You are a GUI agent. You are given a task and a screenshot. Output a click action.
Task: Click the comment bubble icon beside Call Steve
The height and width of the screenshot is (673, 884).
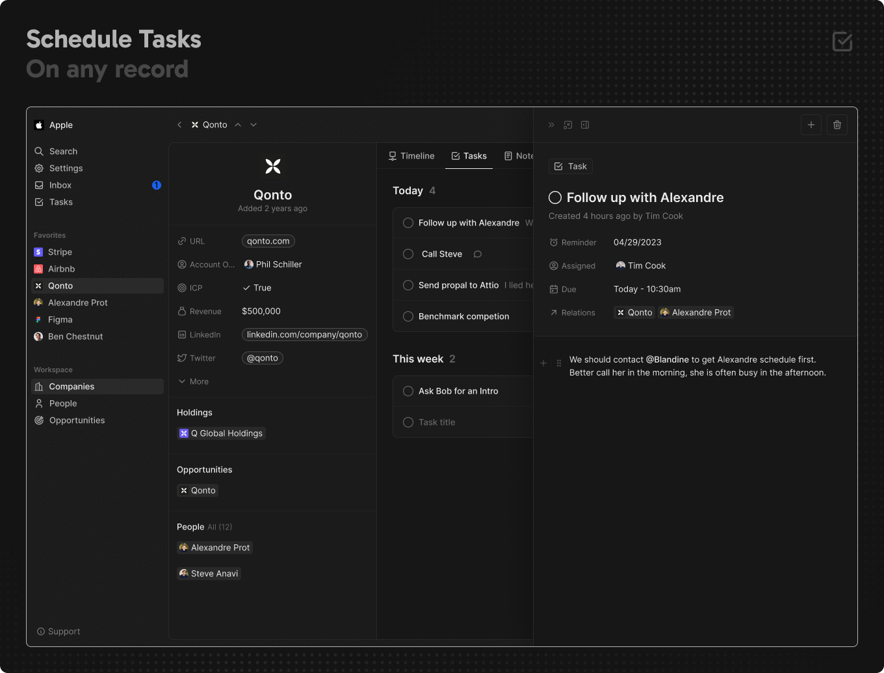click(x=478, y=254)
